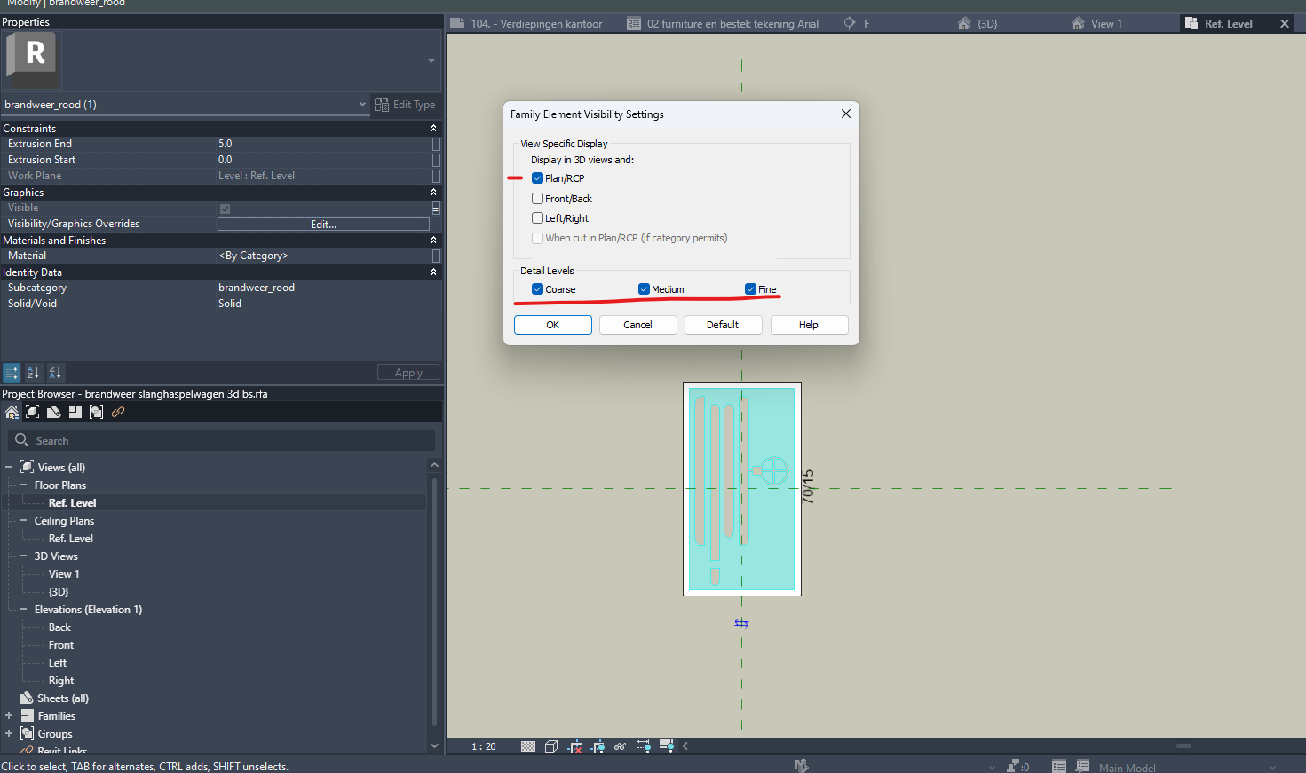Switch to the 104. - Verdiepingen kantoor tab
This screenshot has height=773, width=1306.
(x=527, y=24)
